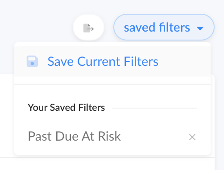Click the Your Saved Filters heading
The height and width of the screenshot is (170, 224).
(x=66, y=107)
